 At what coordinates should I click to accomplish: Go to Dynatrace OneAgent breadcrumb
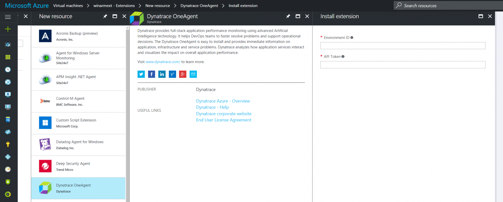pyautogui.click(x=199, y=6)
